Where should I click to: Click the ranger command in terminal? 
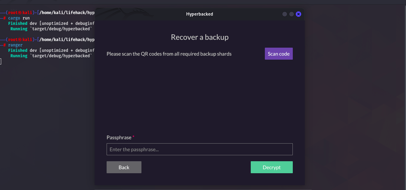15,45
